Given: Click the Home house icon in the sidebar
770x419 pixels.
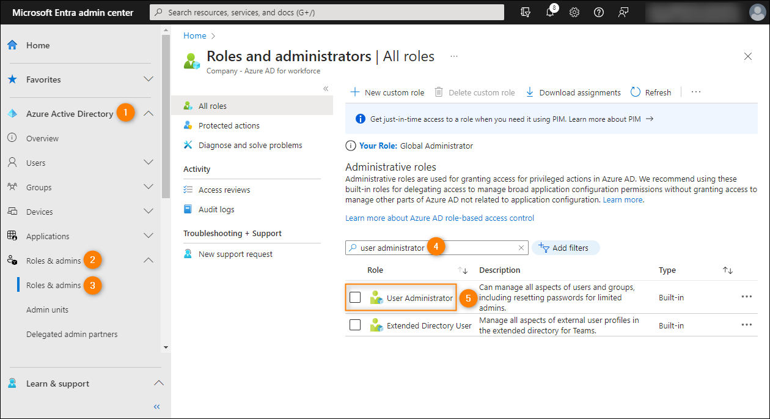Looking at the screenshot, I should point(12,45).
